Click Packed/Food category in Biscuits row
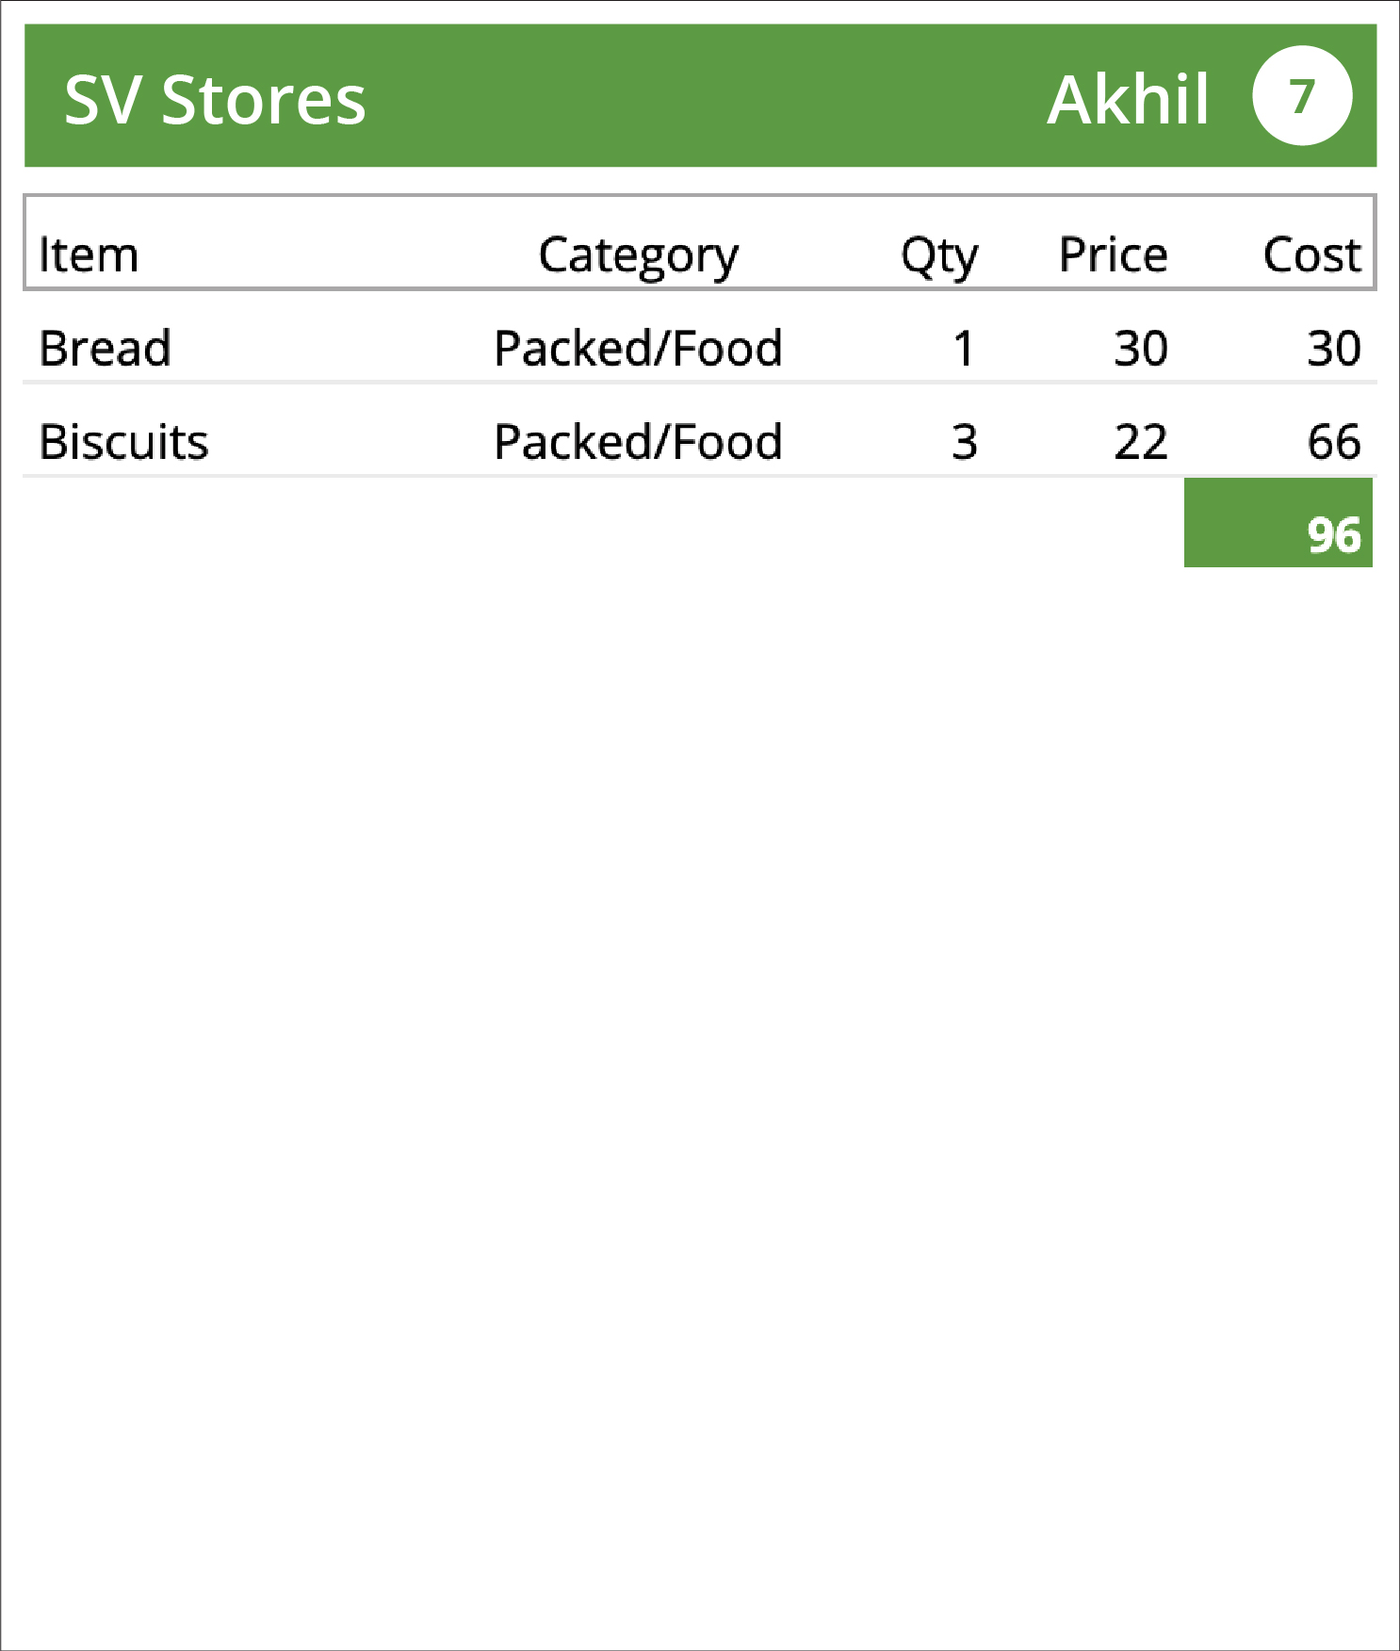Image resolution: width=1400 pixels, height=1651 pixels. click(x=638, y=441)
